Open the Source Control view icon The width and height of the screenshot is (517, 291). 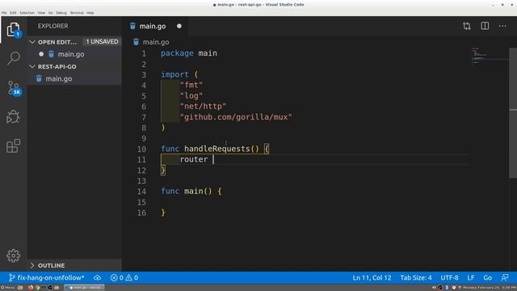coord(14,88)
